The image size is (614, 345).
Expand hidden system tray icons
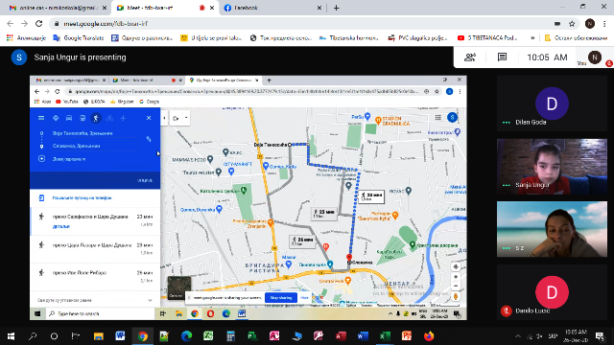click(518, 336)
